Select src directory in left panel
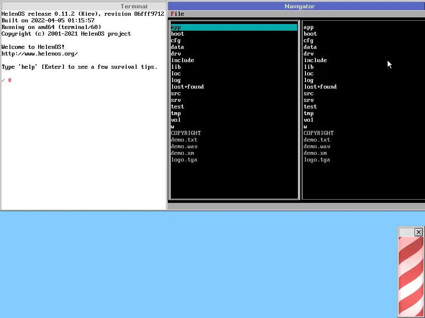Viewport: 425px width, 318px height. click(176, 94)
